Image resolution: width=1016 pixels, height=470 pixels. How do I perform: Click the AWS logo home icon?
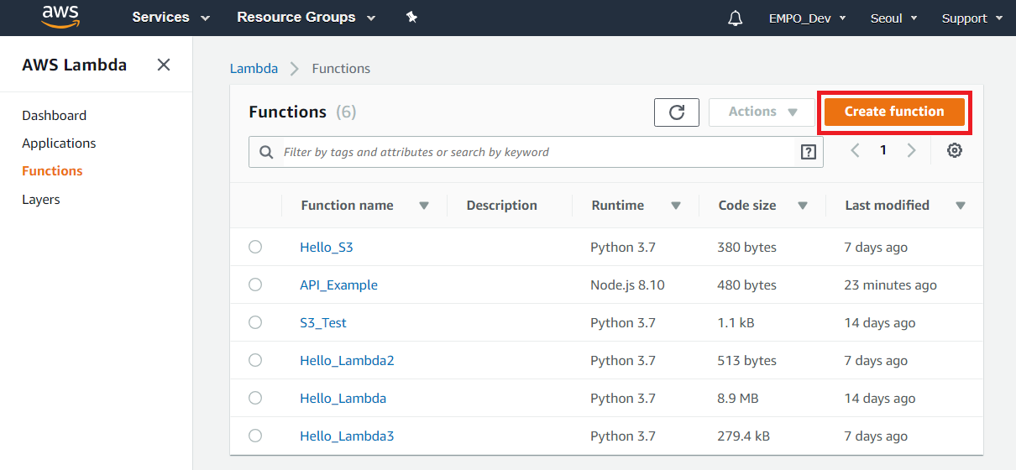[x=60, y=17]
